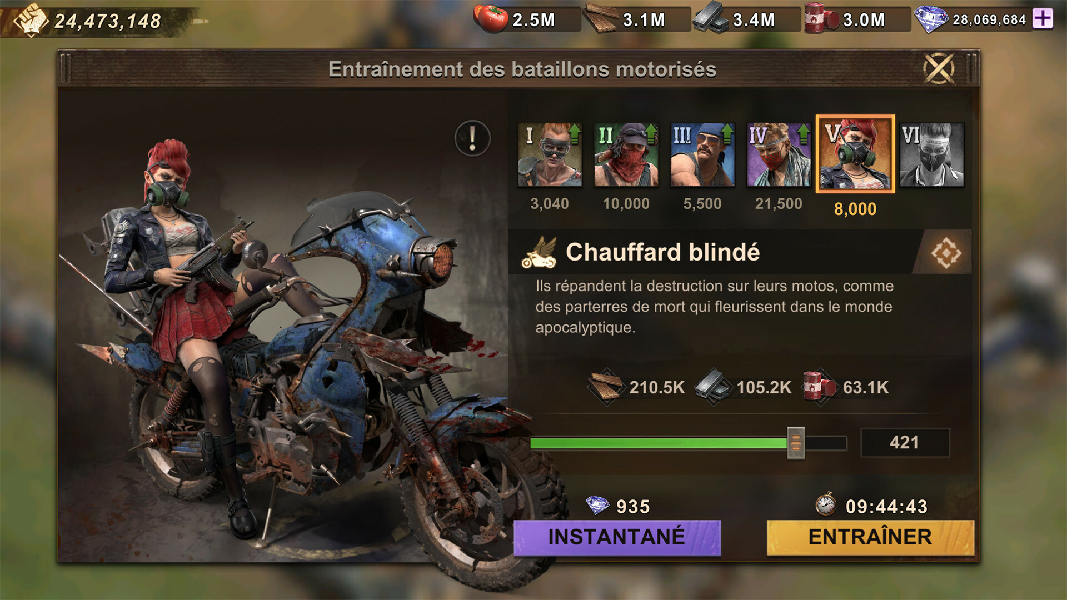The width and height of the screenshot is (1067, 600).
Task: Select tier II unit with red bandana
Action: [626, 154]
